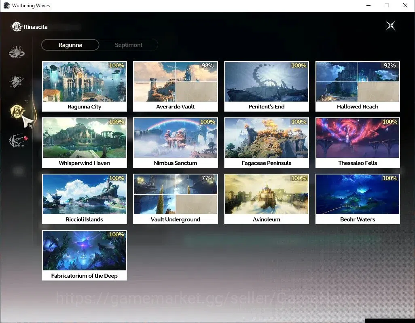Click the 92% progress on Hallowed Reach
This screenshot has height=323, width=415.
390,66
